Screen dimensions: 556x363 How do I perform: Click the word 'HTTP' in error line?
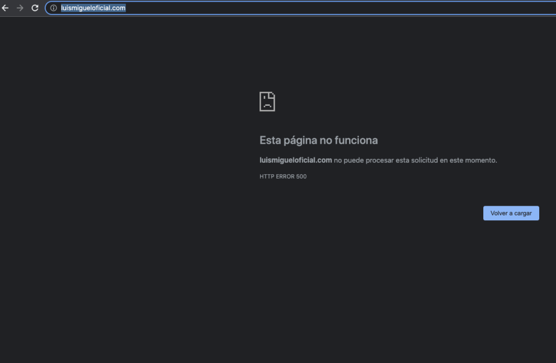click(x=267, y=176)
